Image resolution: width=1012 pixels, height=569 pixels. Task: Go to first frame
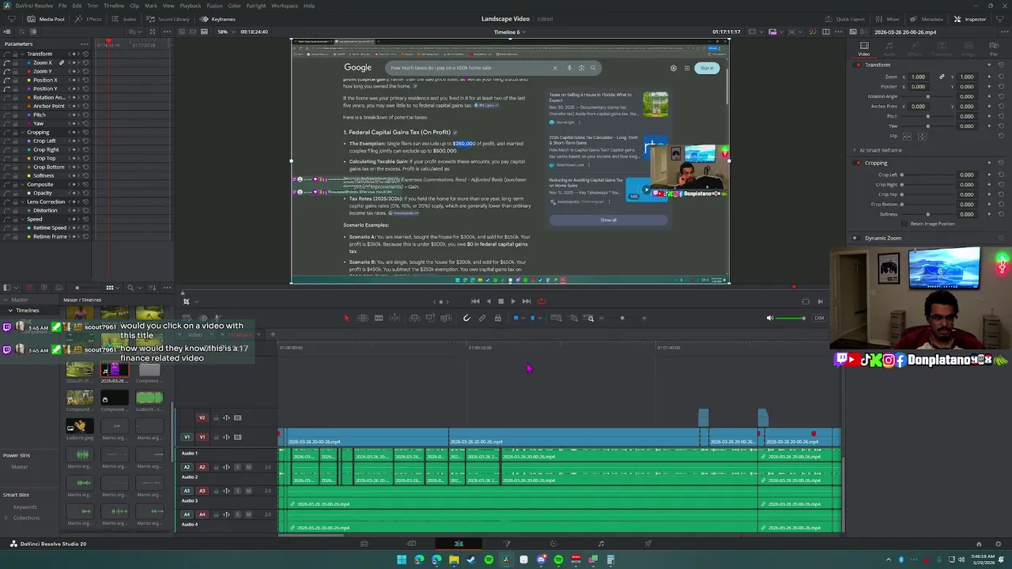point(475,301)
